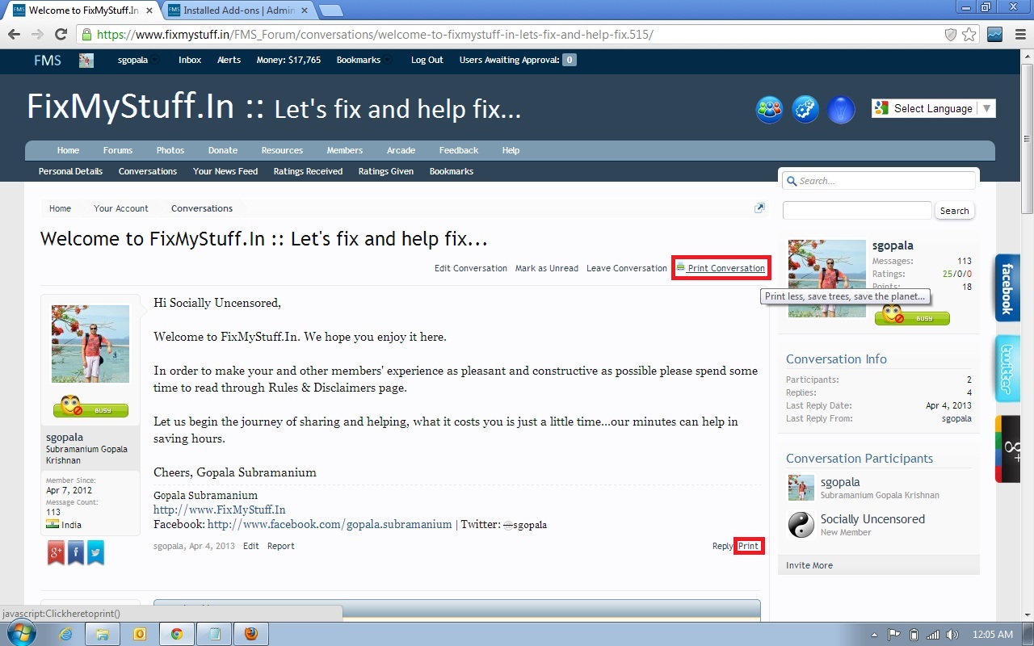Open the Members navigation tab
The width and height of the screenshot is (1034, 646).
tap(345, 150)
